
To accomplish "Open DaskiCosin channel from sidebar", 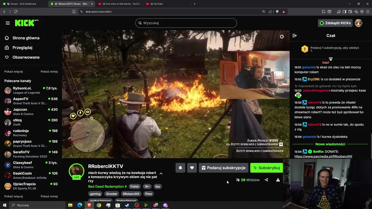I will (31, 175).
